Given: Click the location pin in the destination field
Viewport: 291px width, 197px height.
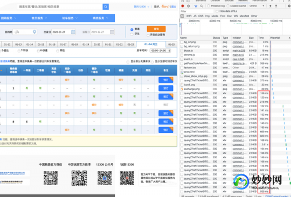Looking at the screenshot, I should (x=34, y=32).
